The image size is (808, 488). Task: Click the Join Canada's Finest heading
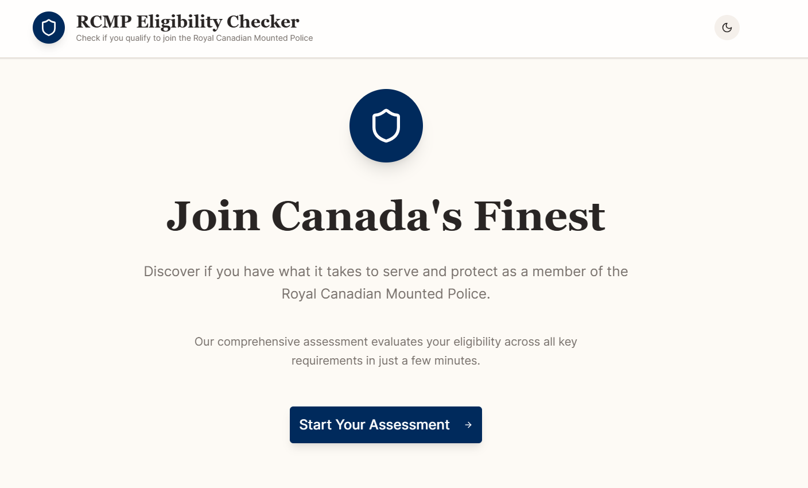point(386,216)
